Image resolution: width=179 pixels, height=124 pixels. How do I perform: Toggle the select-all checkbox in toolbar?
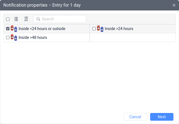coord(8,19)
